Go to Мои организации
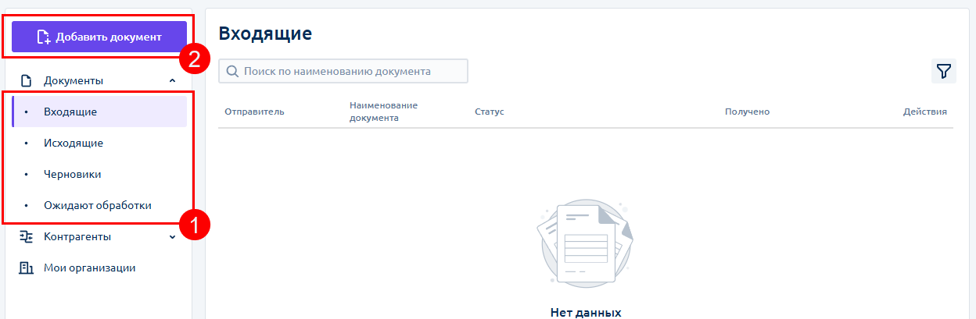Viewport: 976px width, 319px height. (x=90, y=268)
